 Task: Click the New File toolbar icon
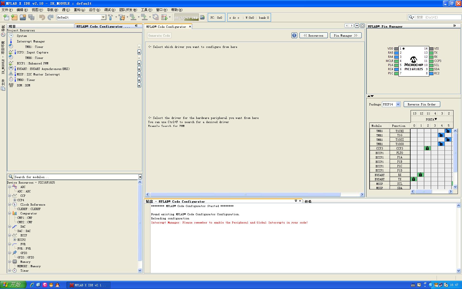pos(6,17)
